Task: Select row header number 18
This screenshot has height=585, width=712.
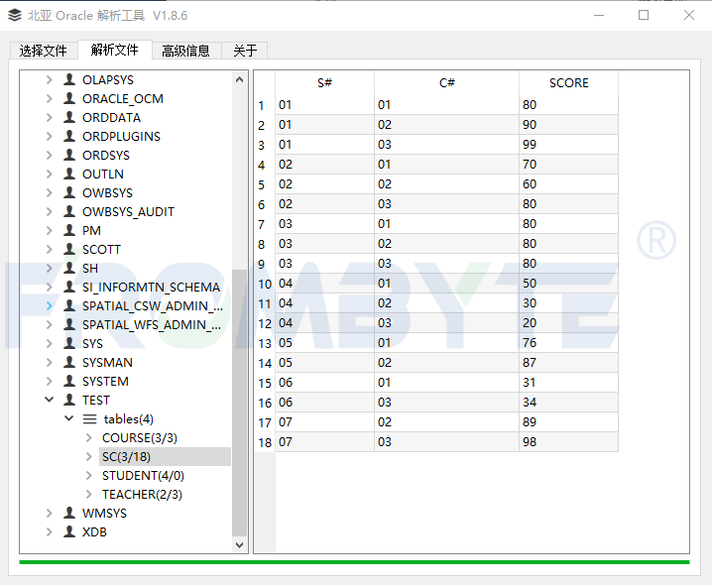Action: (265, 442)
